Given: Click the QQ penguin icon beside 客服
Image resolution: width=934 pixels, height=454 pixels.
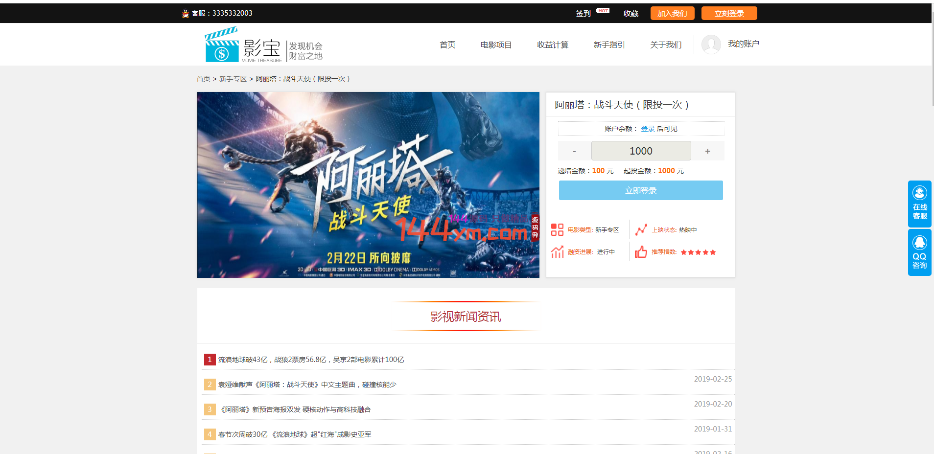Looking at the screenshot, I should [186, 14].
